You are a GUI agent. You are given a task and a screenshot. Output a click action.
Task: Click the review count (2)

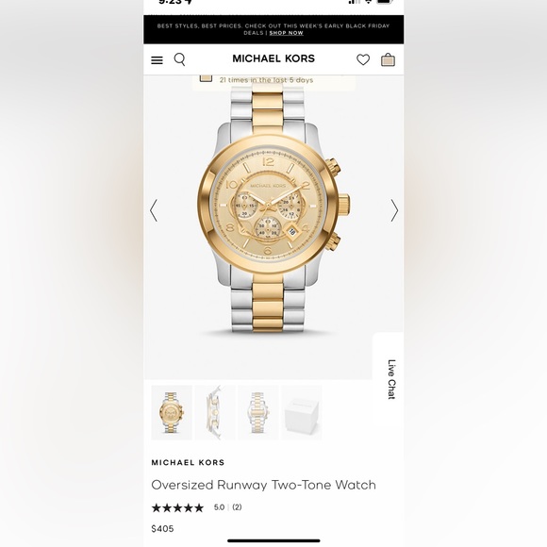pyautogui.click(x=237, y=507)
